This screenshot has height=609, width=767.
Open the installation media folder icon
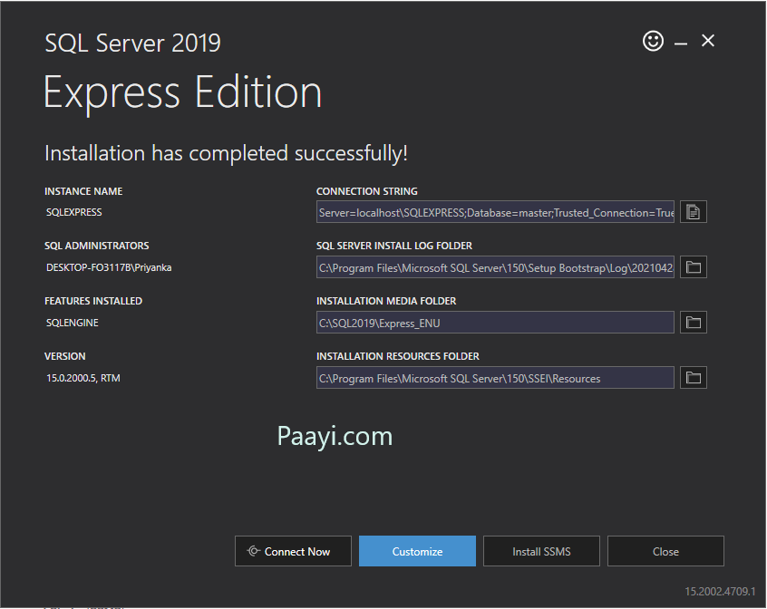[694, 323]
